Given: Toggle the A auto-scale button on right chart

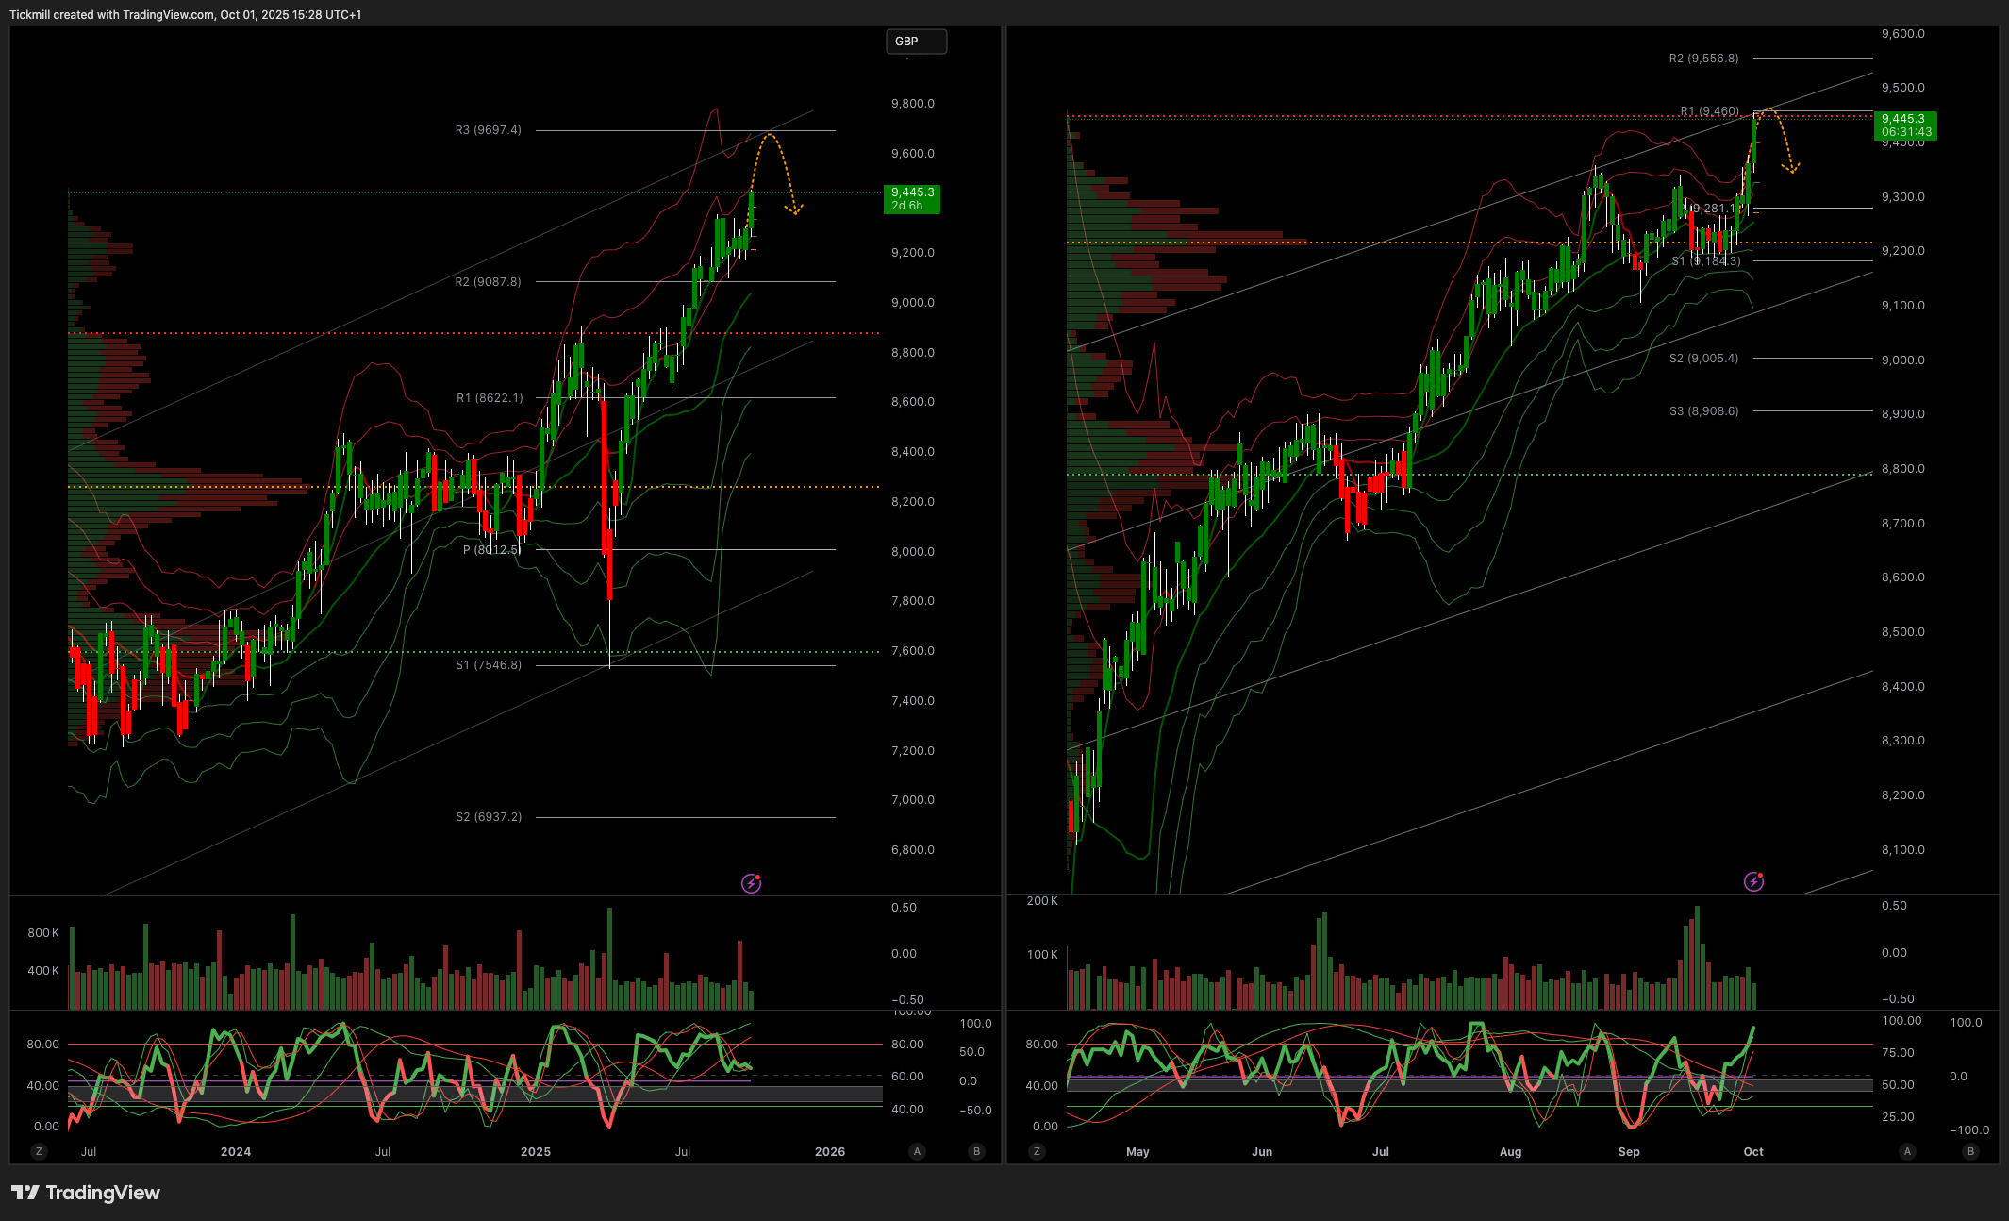Looking at the screenshot, I should point(1907,1151).
